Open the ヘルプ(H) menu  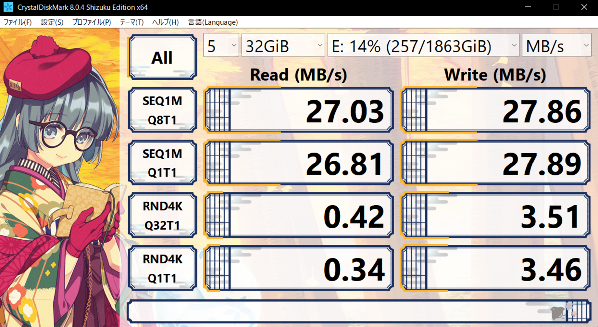click(165, 22)
